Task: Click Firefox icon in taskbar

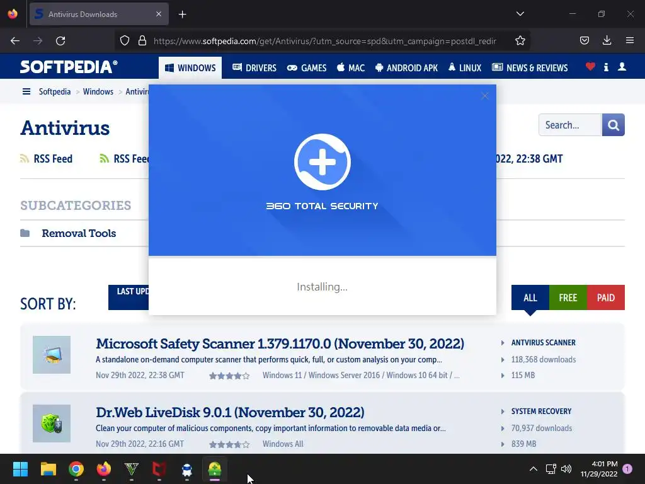Action: pos(104,469)
